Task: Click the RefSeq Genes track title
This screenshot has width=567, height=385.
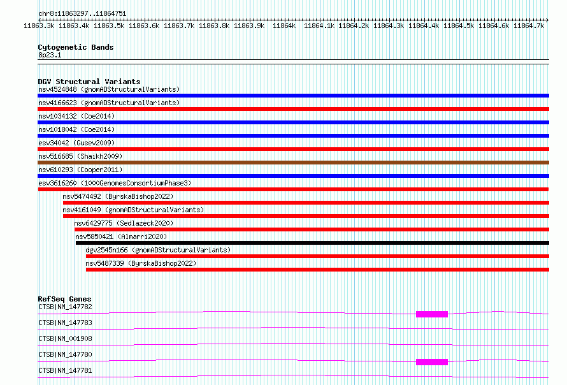Action: 64,299
